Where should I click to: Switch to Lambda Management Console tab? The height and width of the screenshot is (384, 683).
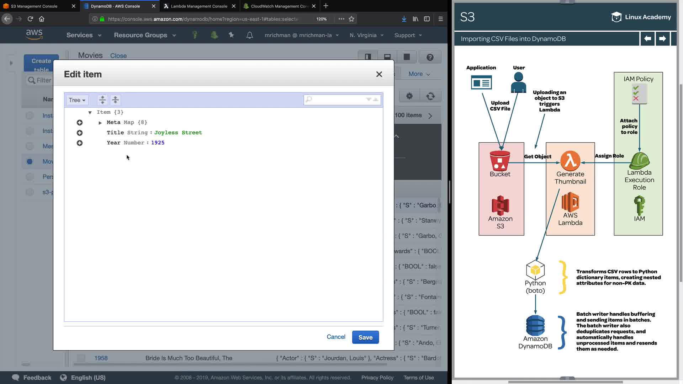click(199, 6)
